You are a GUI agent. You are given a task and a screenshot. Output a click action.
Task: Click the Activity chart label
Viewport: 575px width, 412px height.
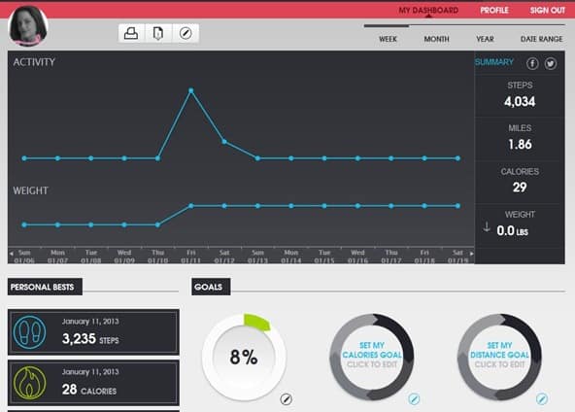click(x=34, y=62)
